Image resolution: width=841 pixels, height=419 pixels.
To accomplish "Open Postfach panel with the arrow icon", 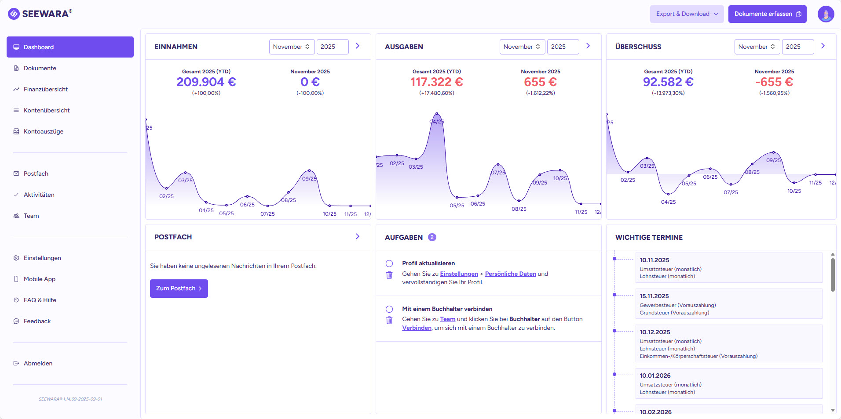I will 358,236.
